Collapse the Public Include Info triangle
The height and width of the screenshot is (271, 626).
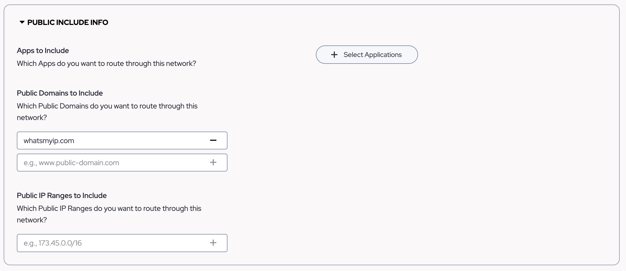pos(22,22)
